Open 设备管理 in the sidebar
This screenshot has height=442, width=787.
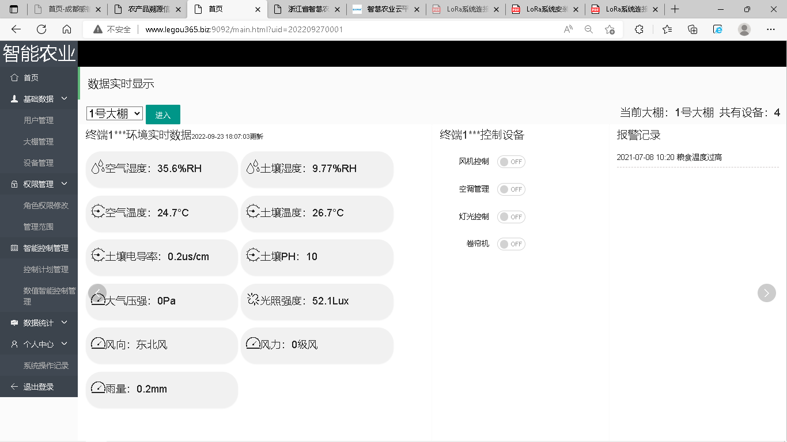[x=39, y=163]
